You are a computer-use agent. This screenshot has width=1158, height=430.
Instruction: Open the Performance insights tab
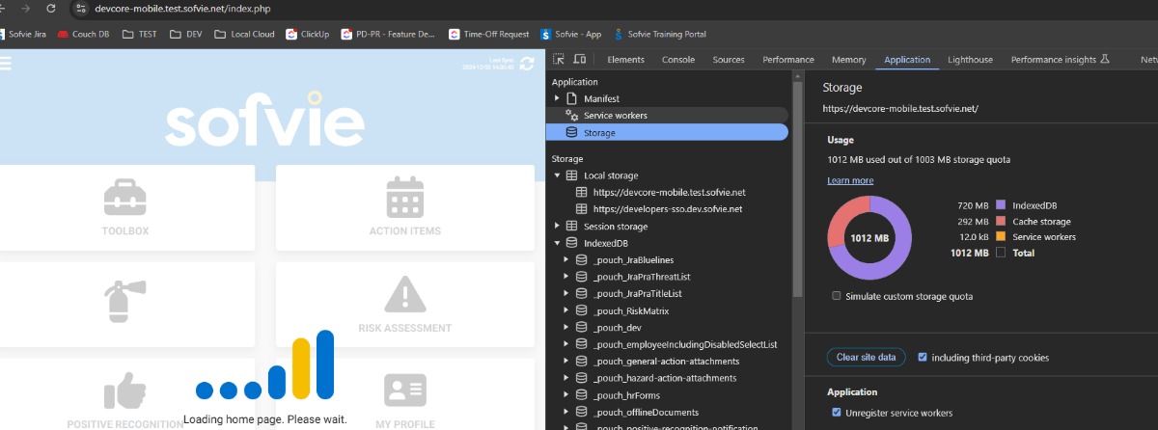[1061, 60]
